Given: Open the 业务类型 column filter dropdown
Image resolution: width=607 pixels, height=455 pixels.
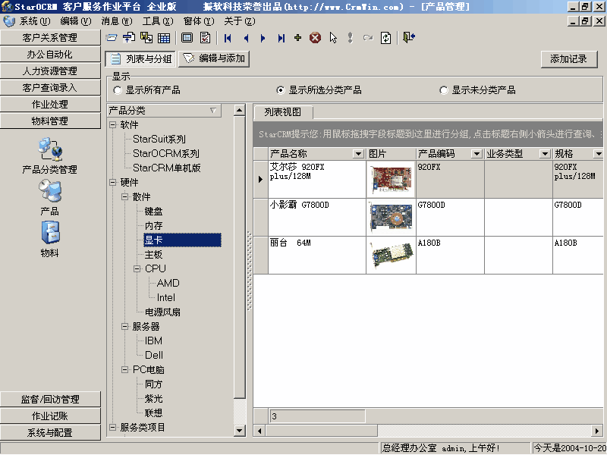Looking at the screenshot, I should tap(545, 154).
